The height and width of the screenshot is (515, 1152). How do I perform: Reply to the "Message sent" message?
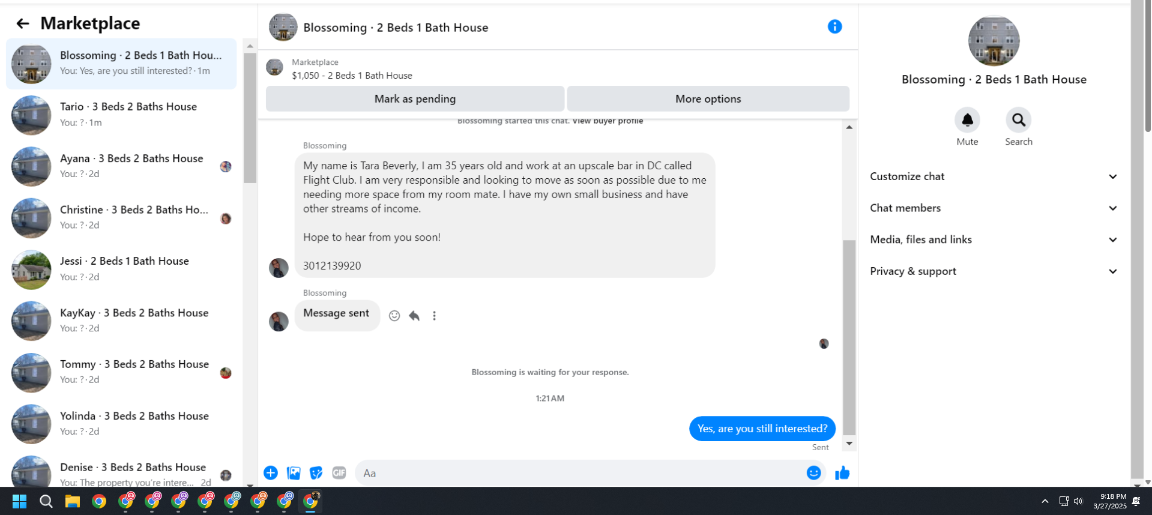pos(414,316)
